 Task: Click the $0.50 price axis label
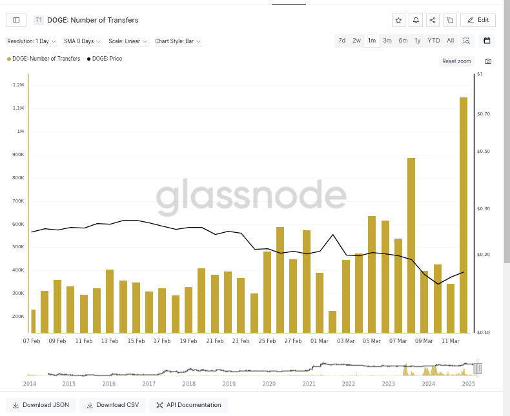tap(484, 152)
